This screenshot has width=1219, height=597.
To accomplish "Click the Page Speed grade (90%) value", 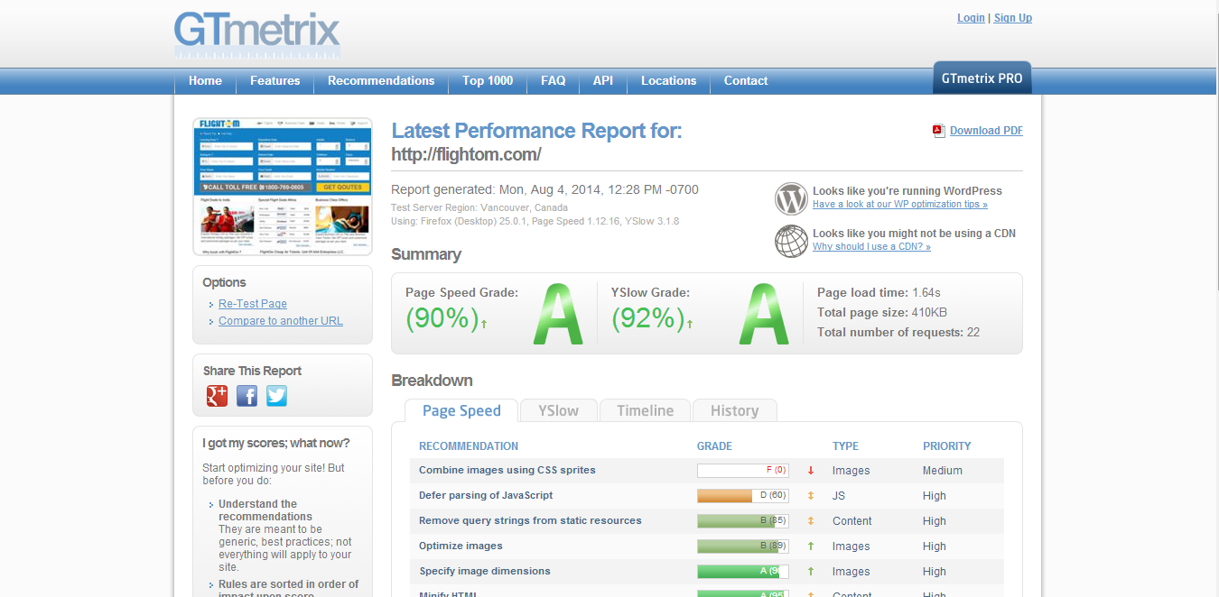I will coord(442,317).
